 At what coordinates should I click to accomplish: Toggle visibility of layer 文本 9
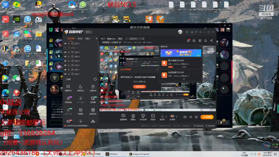(x=65, y=52)
